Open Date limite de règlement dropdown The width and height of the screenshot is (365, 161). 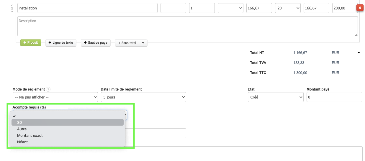[x=143, y=97]
